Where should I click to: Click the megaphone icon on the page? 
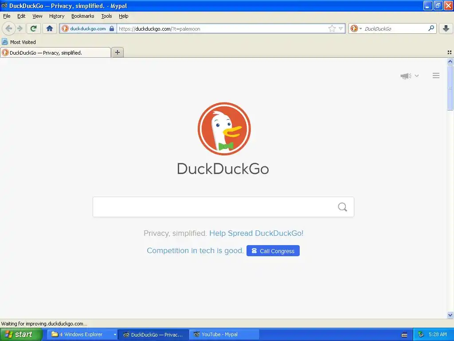(x=406, y=76)
